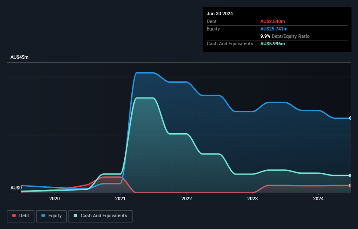Click the AU$0 y-axis label

[x=16, y=188]
